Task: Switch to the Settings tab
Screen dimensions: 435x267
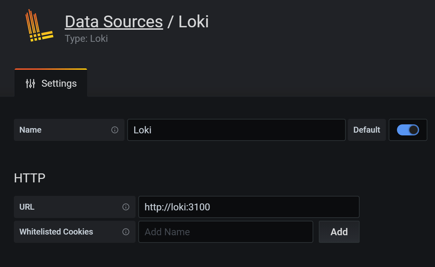Action: 50,83
